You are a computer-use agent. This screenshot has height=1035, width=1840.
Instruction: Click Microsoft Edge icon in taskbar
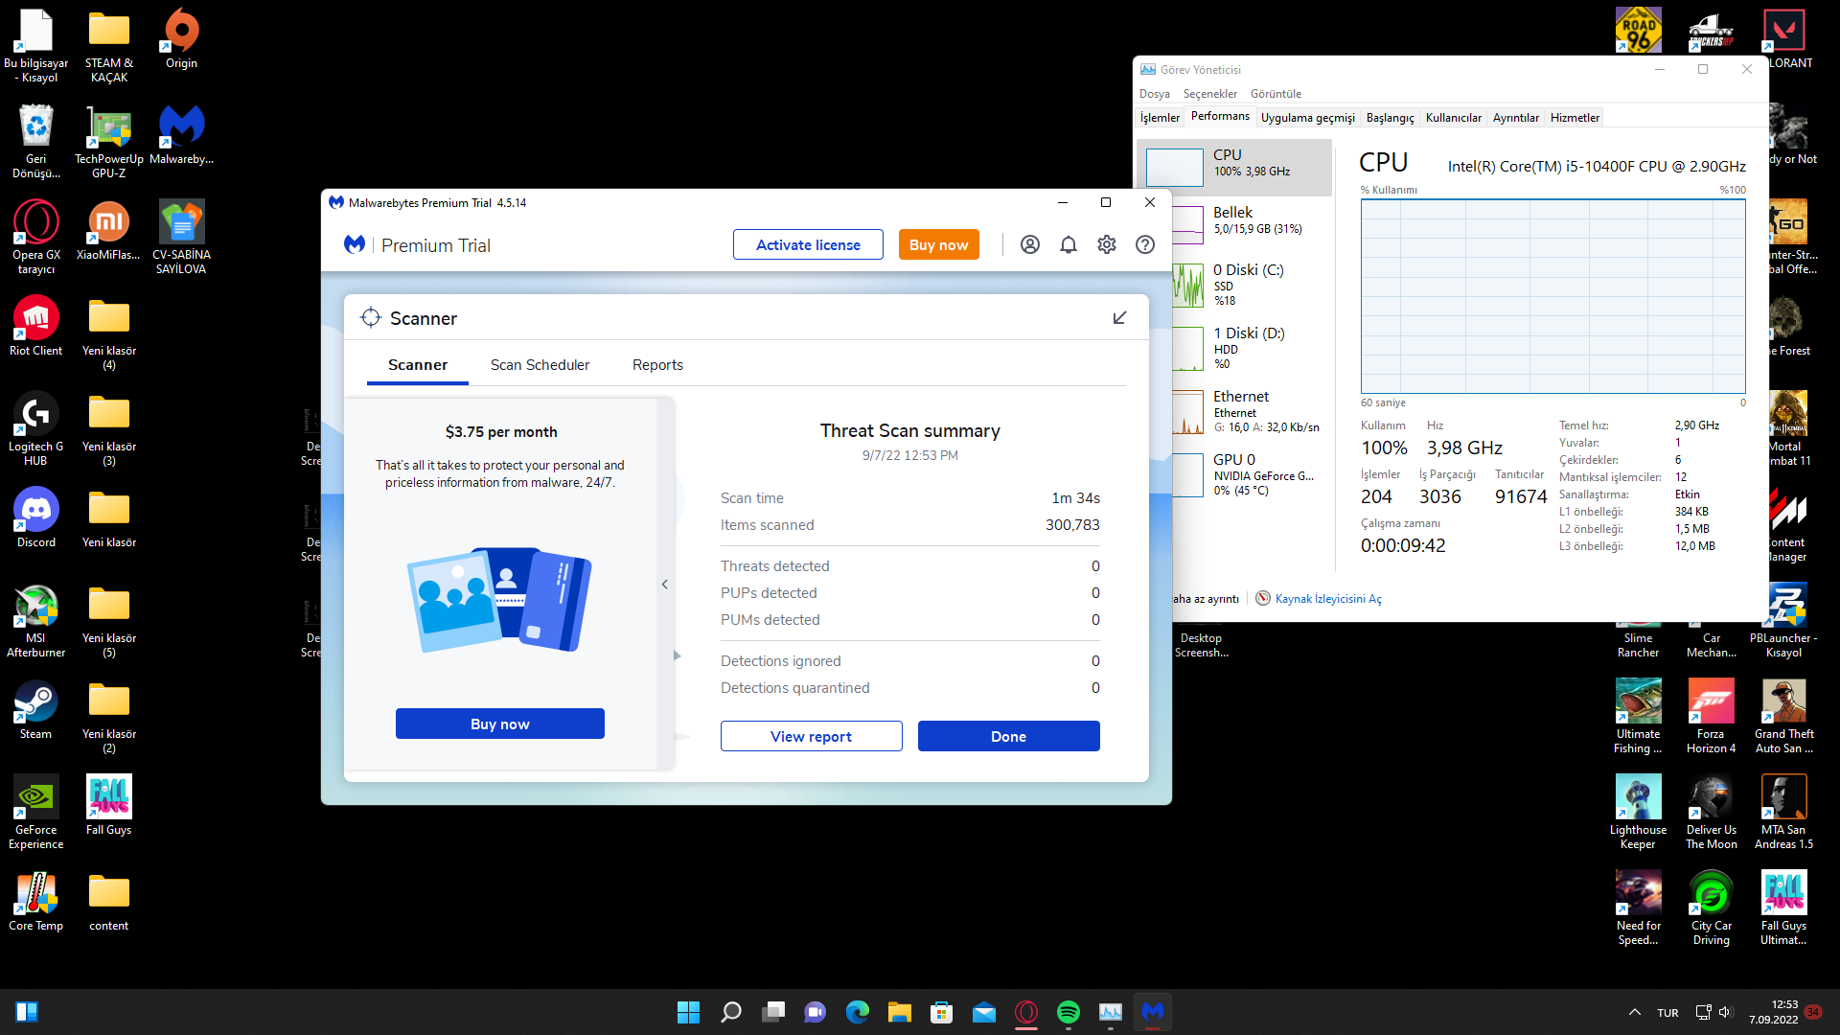(858, 1012)
